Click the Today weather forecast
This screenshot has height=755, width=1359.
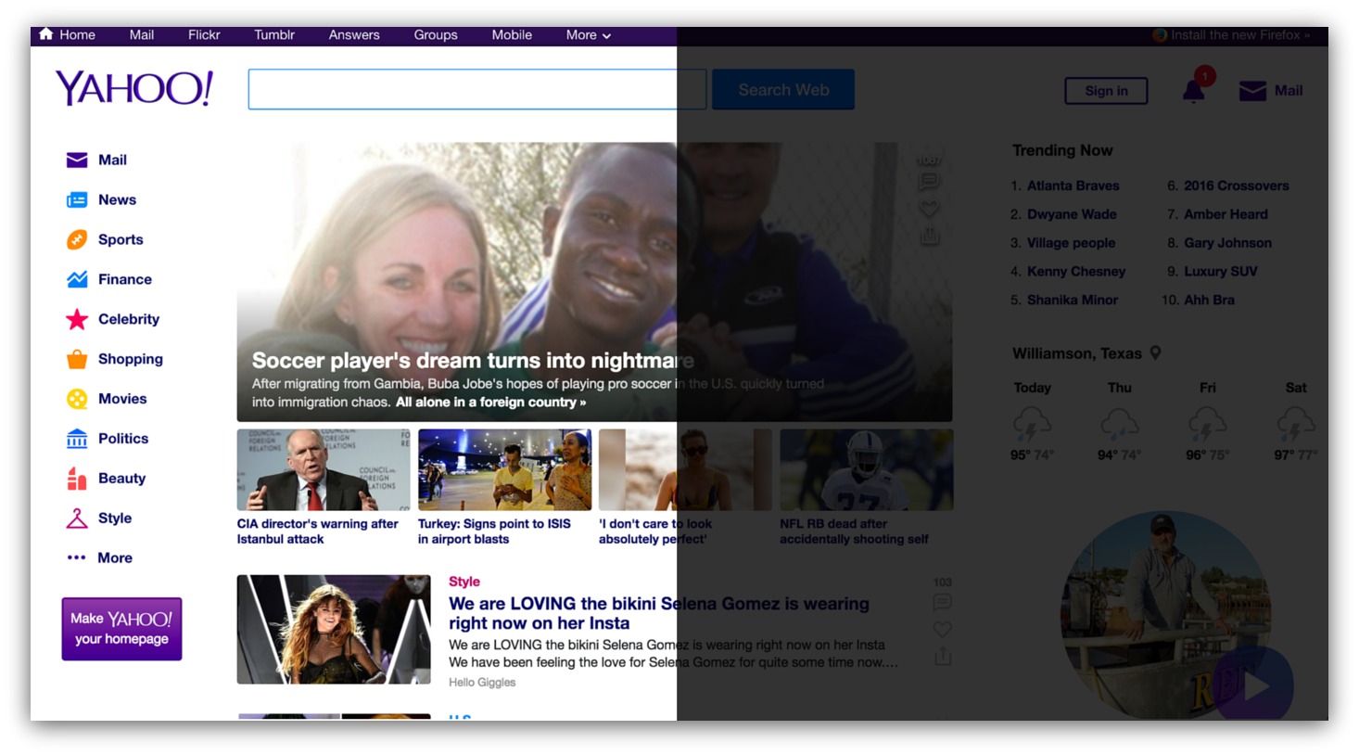tap(1032, 423)
